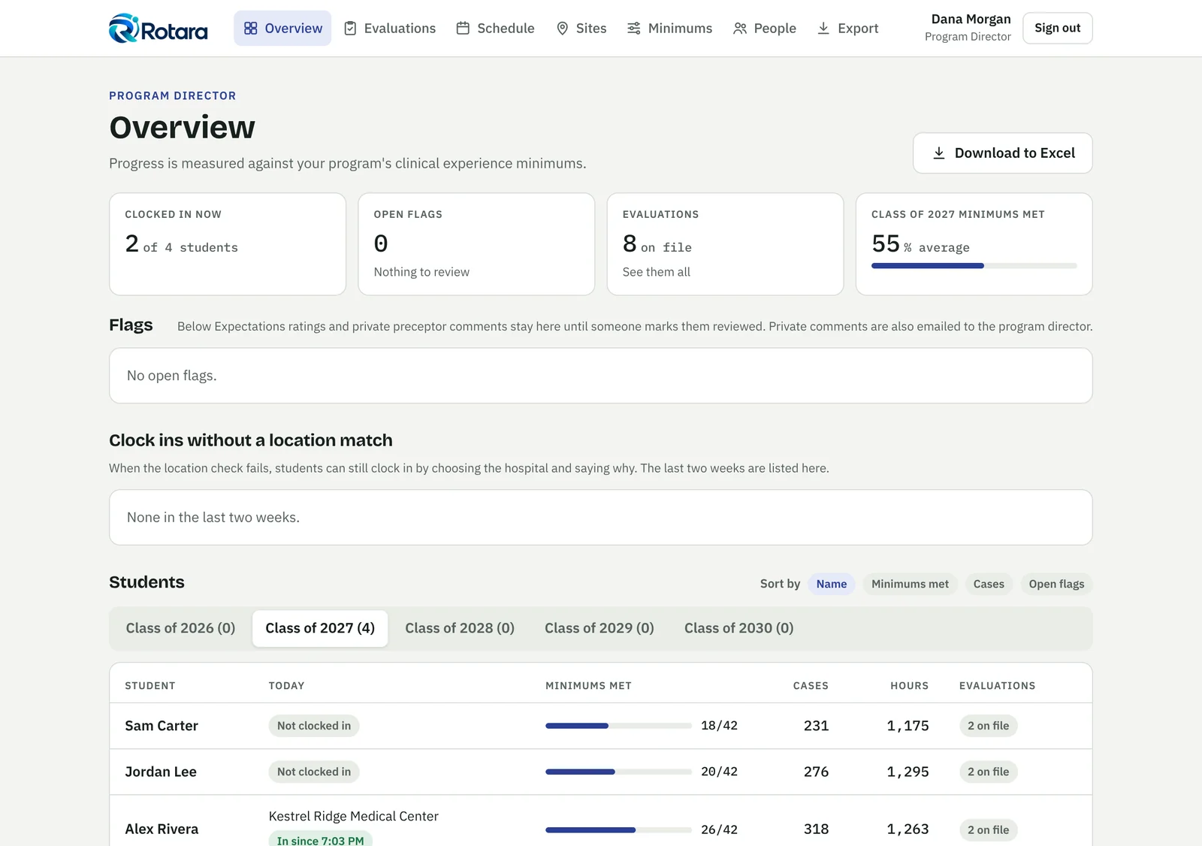
Task: Click Alex Rivera's minimums progress bar
Action: point(618,830)
